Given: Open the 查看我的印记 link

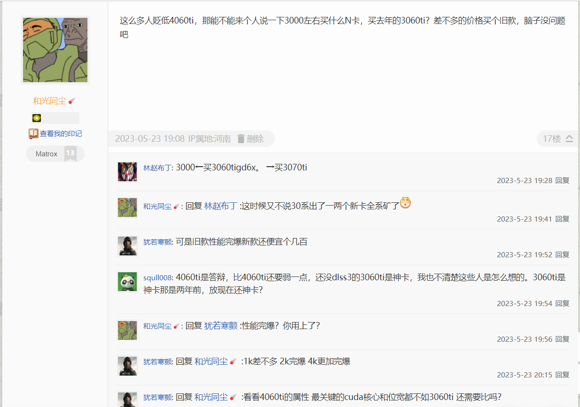Looking at the screenshot, I should click(x=61, y=134).
